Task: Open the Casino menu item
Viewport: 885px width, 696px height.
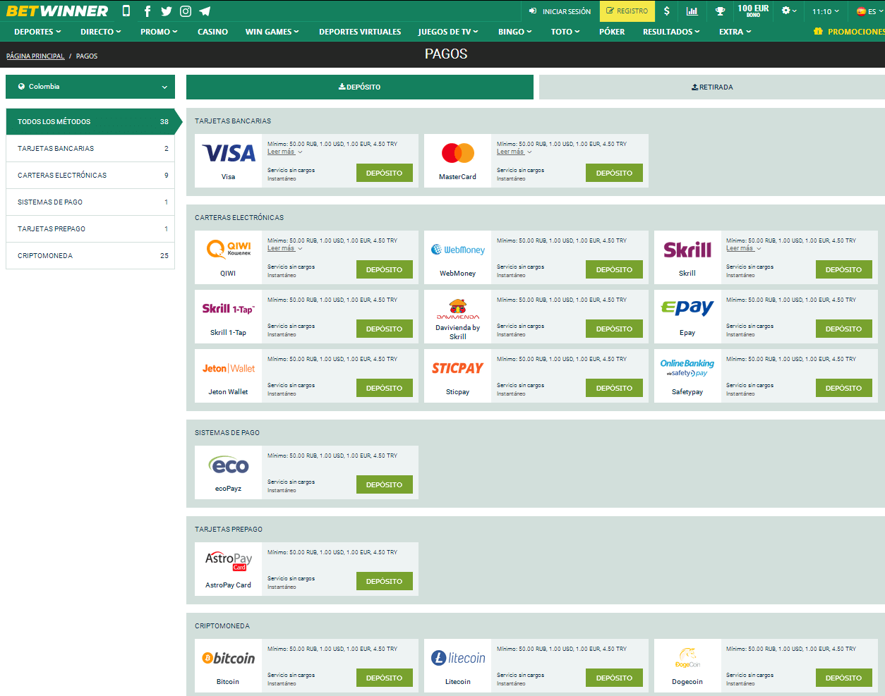Action: (x=212, y=32)
